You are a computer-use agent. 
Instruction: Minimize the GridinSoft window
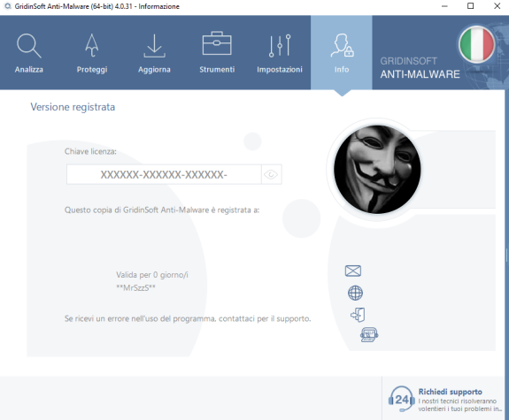click(x=444, y=6)
